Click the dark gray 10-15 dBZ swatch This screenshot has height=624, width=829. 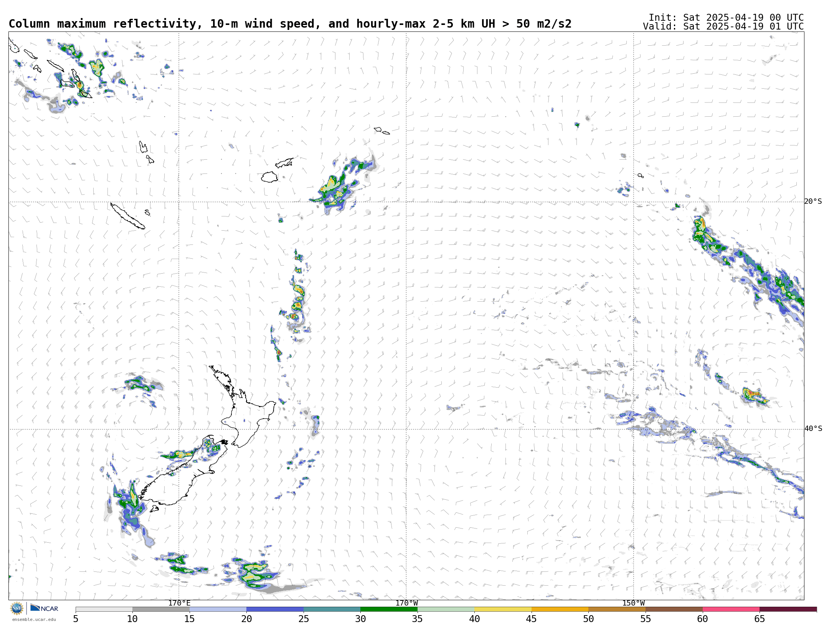point(161,609)
